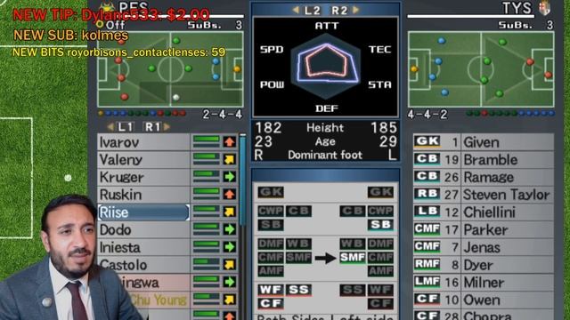Select the highlighted Riise row
Viewport: 570px width, 320px height.
pos(143,212)
